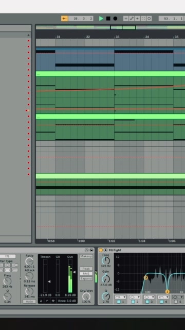Image resolution: width=185 pixels, height=330 pixels.
Task: Toggle the Follow playback button
Action: pyautogui.click(x=64, y=19)
